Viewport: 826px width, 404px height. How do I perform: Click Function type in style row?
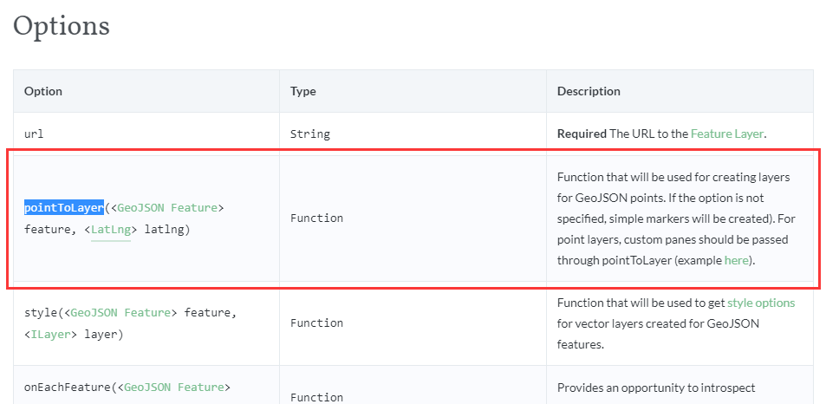316,323
